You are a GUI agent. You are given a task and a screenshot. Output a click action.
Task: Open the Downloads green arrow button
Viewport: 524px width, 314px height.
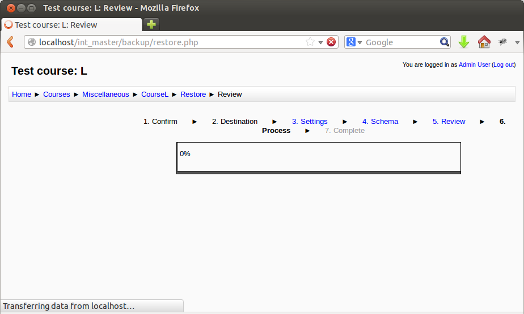pos(464,42)
